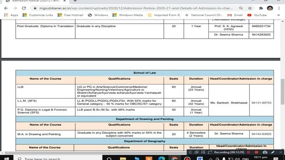Go back to the previous page
Image resolution: width=285 pixels, height=160 pixels.
pyautogui.click(x=6, y=8)
